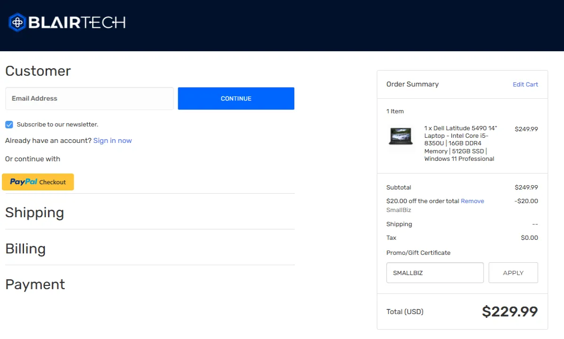This screenshot has width=564, height=339.
Task: Expand the Billing section
Action: (x=25, y=248)
